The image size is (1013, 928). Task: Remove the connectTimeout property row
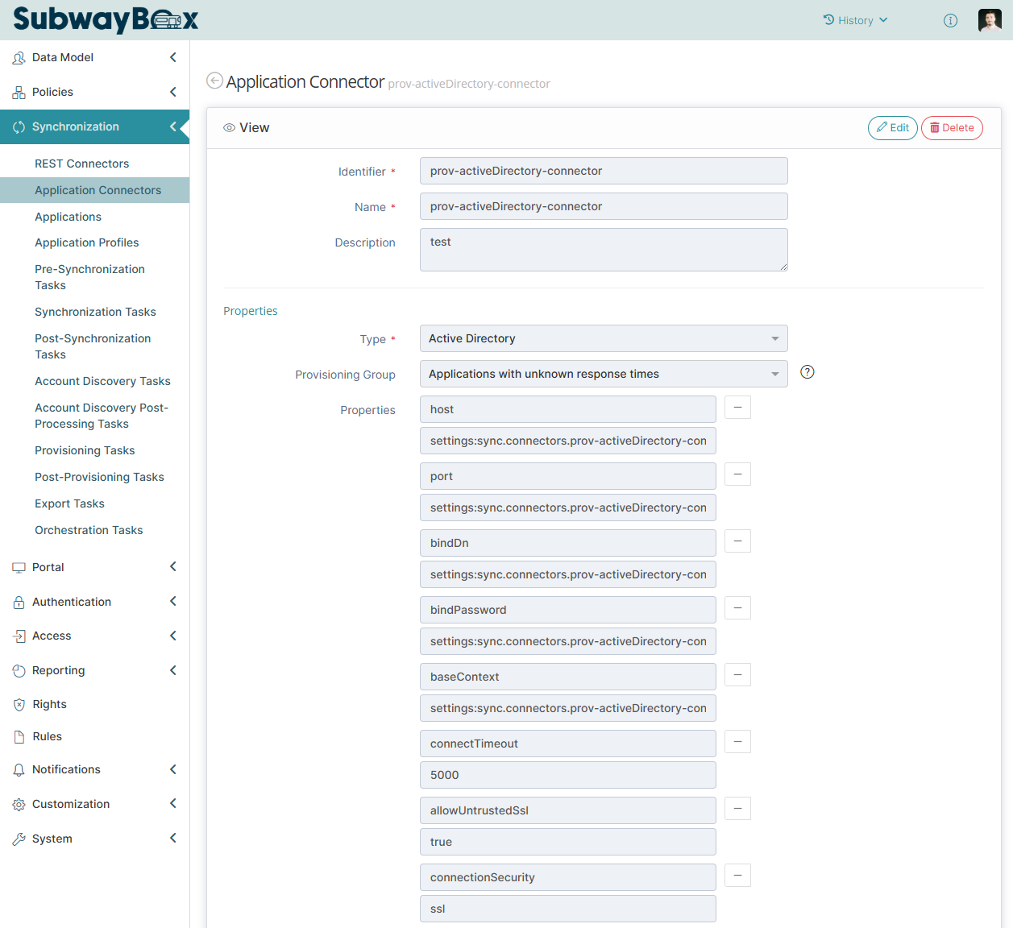point(737,742)
